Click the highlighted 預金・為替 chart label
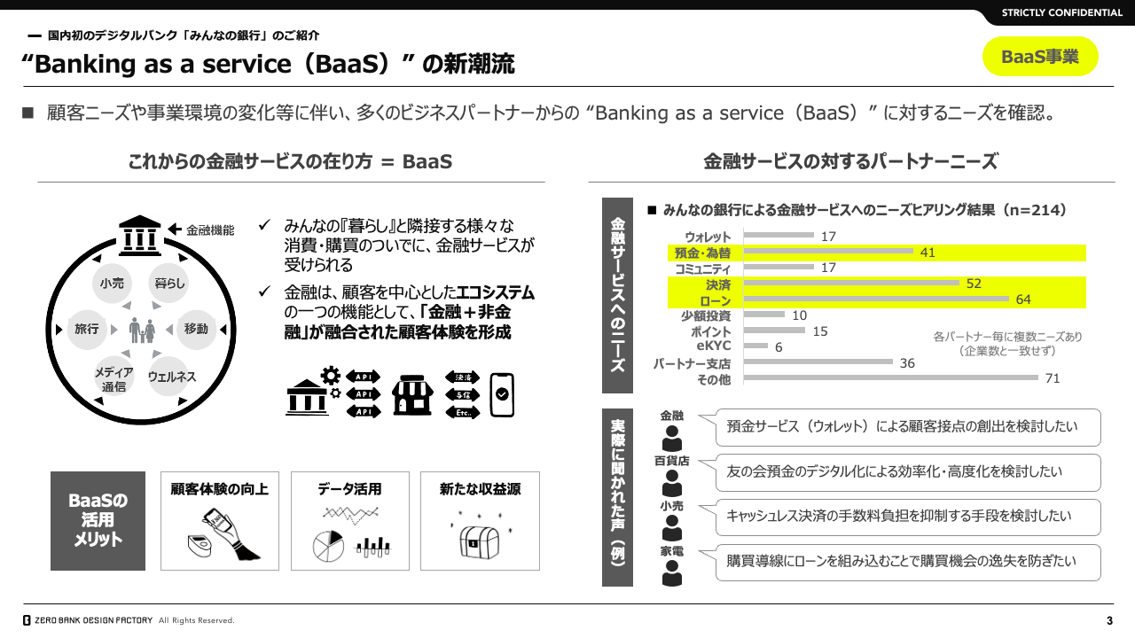Image resolution: width=1135 pixels, height=638 pixels. click(x=703, y=253)
